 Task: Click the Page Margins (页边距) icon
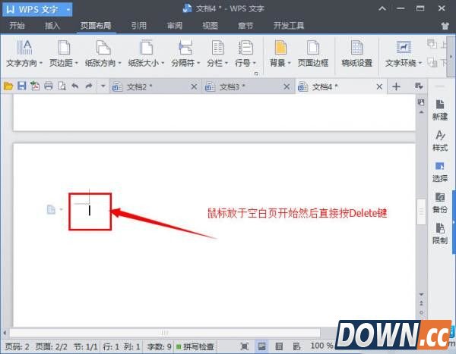tap(64, 48)
